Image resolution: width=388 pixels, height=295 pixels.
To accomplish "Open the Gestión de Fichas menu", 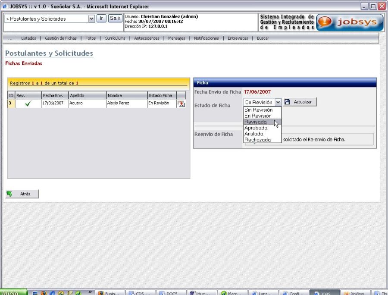I will point(61,38).
